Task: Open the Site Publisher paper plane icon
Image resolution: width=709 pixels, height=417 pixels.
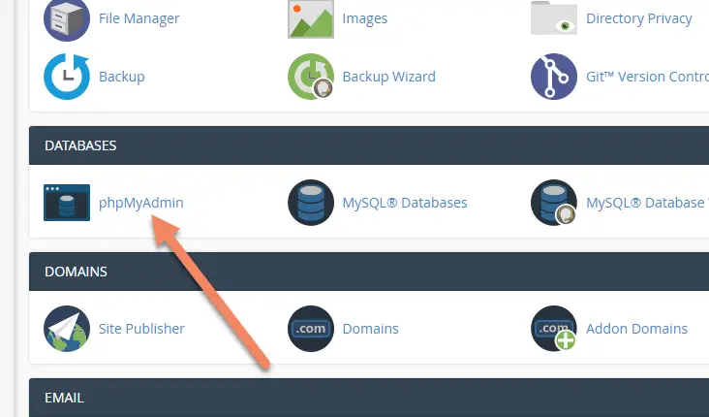Action: (x=67, y=329)
